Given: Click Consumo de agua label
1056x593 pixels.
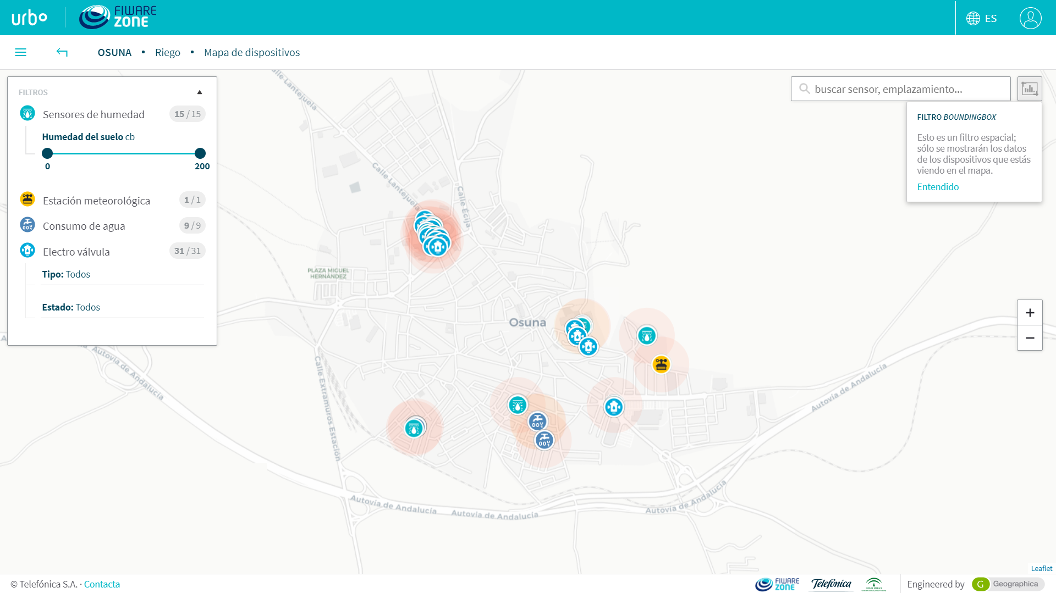Looking at the screenshot, I should pyautogui.click(x=84, y=226).
